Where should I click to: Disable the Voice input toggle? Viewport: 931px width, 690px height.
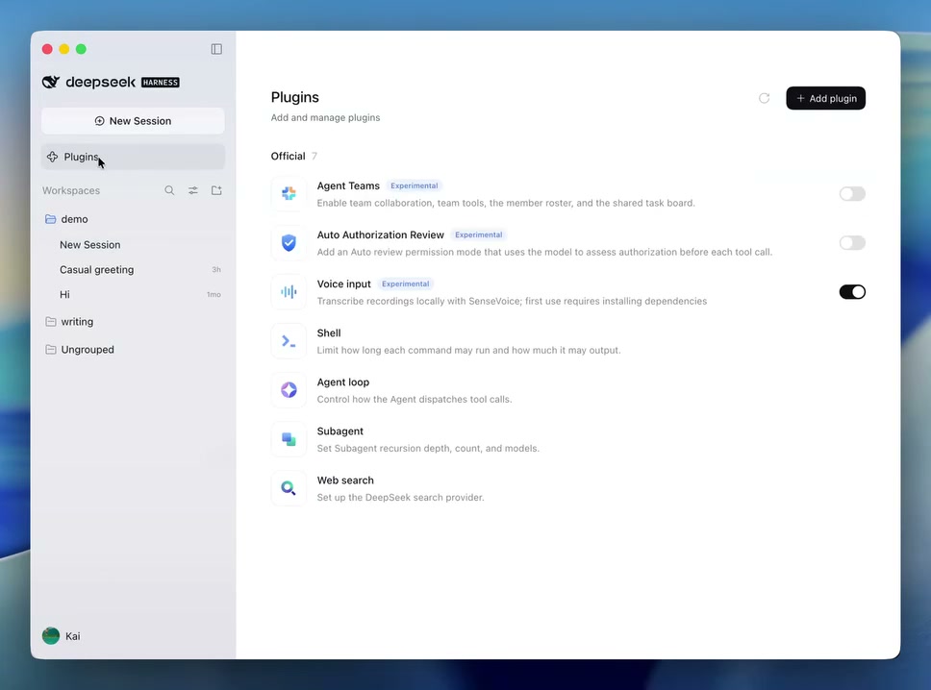(852, 292)
